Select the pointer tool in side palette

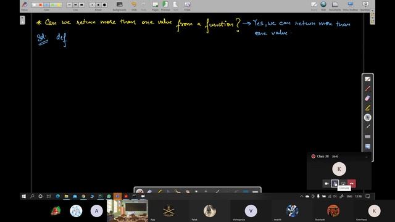click(368, 118)
